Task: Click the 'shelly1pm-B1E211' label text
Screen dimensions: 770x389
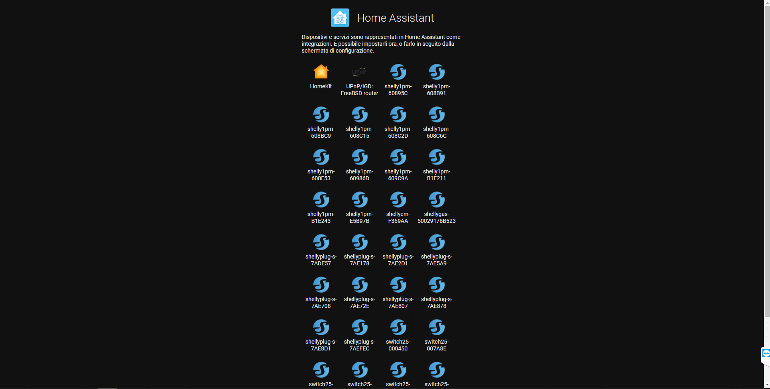Action: (436, 175)
